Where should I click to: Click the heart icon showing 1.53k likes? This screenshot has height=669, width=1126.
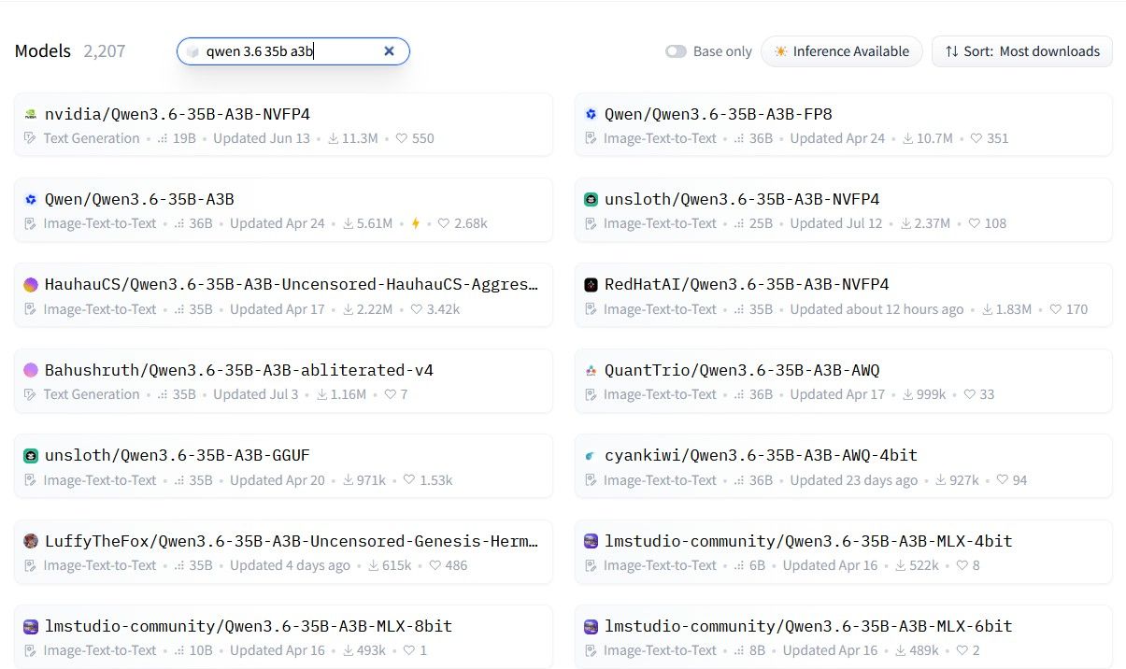[409, 480]
